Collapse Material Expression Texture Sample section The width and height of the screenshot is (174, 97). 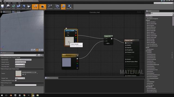pyautogui.click(x=1, y=57)
